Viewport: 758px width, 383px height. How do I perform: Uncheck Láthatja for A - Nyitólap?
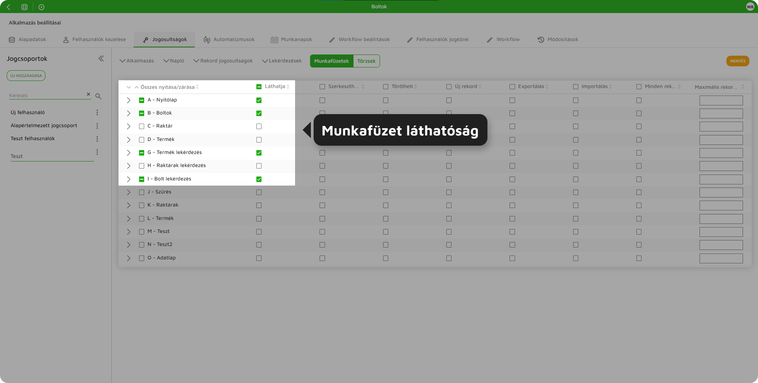259,100
